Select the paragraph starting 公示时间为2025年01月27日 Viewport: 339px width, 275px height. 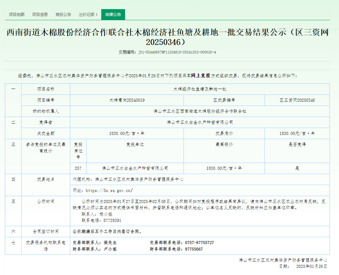point(199,205)
